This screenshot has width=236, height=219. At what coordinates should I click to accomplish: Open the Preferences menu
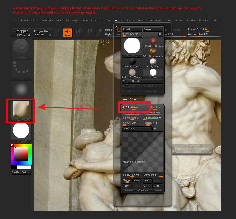click(154, 20)
